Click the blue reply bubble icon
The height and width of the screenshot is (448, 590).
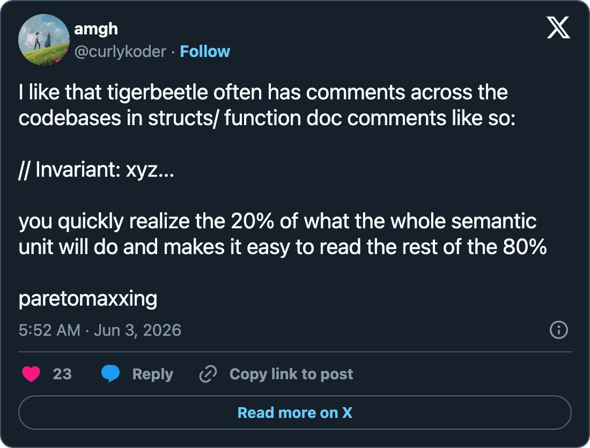(110, 374)
